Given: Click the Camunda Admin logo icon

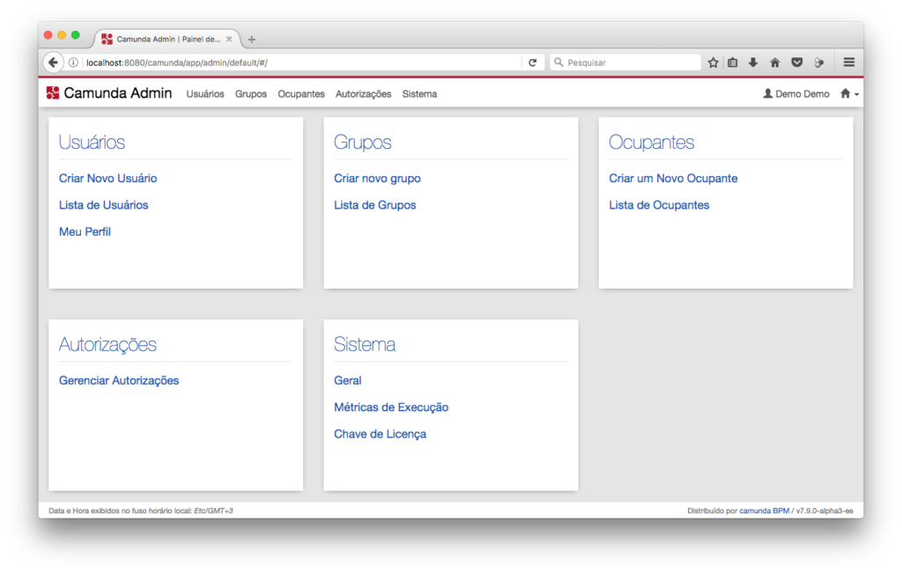Looking at the screenshot, I should 53,93.
